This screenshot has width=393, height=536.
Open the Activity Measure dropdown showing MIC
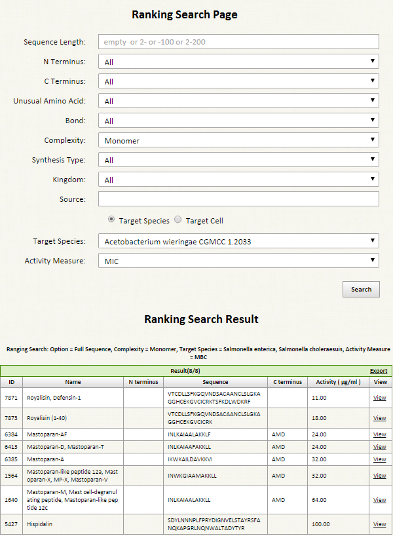coord(238,261)
